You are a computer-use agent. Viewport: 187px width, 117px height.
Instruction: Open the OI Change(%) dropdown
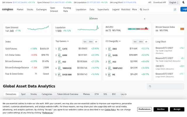113,41
